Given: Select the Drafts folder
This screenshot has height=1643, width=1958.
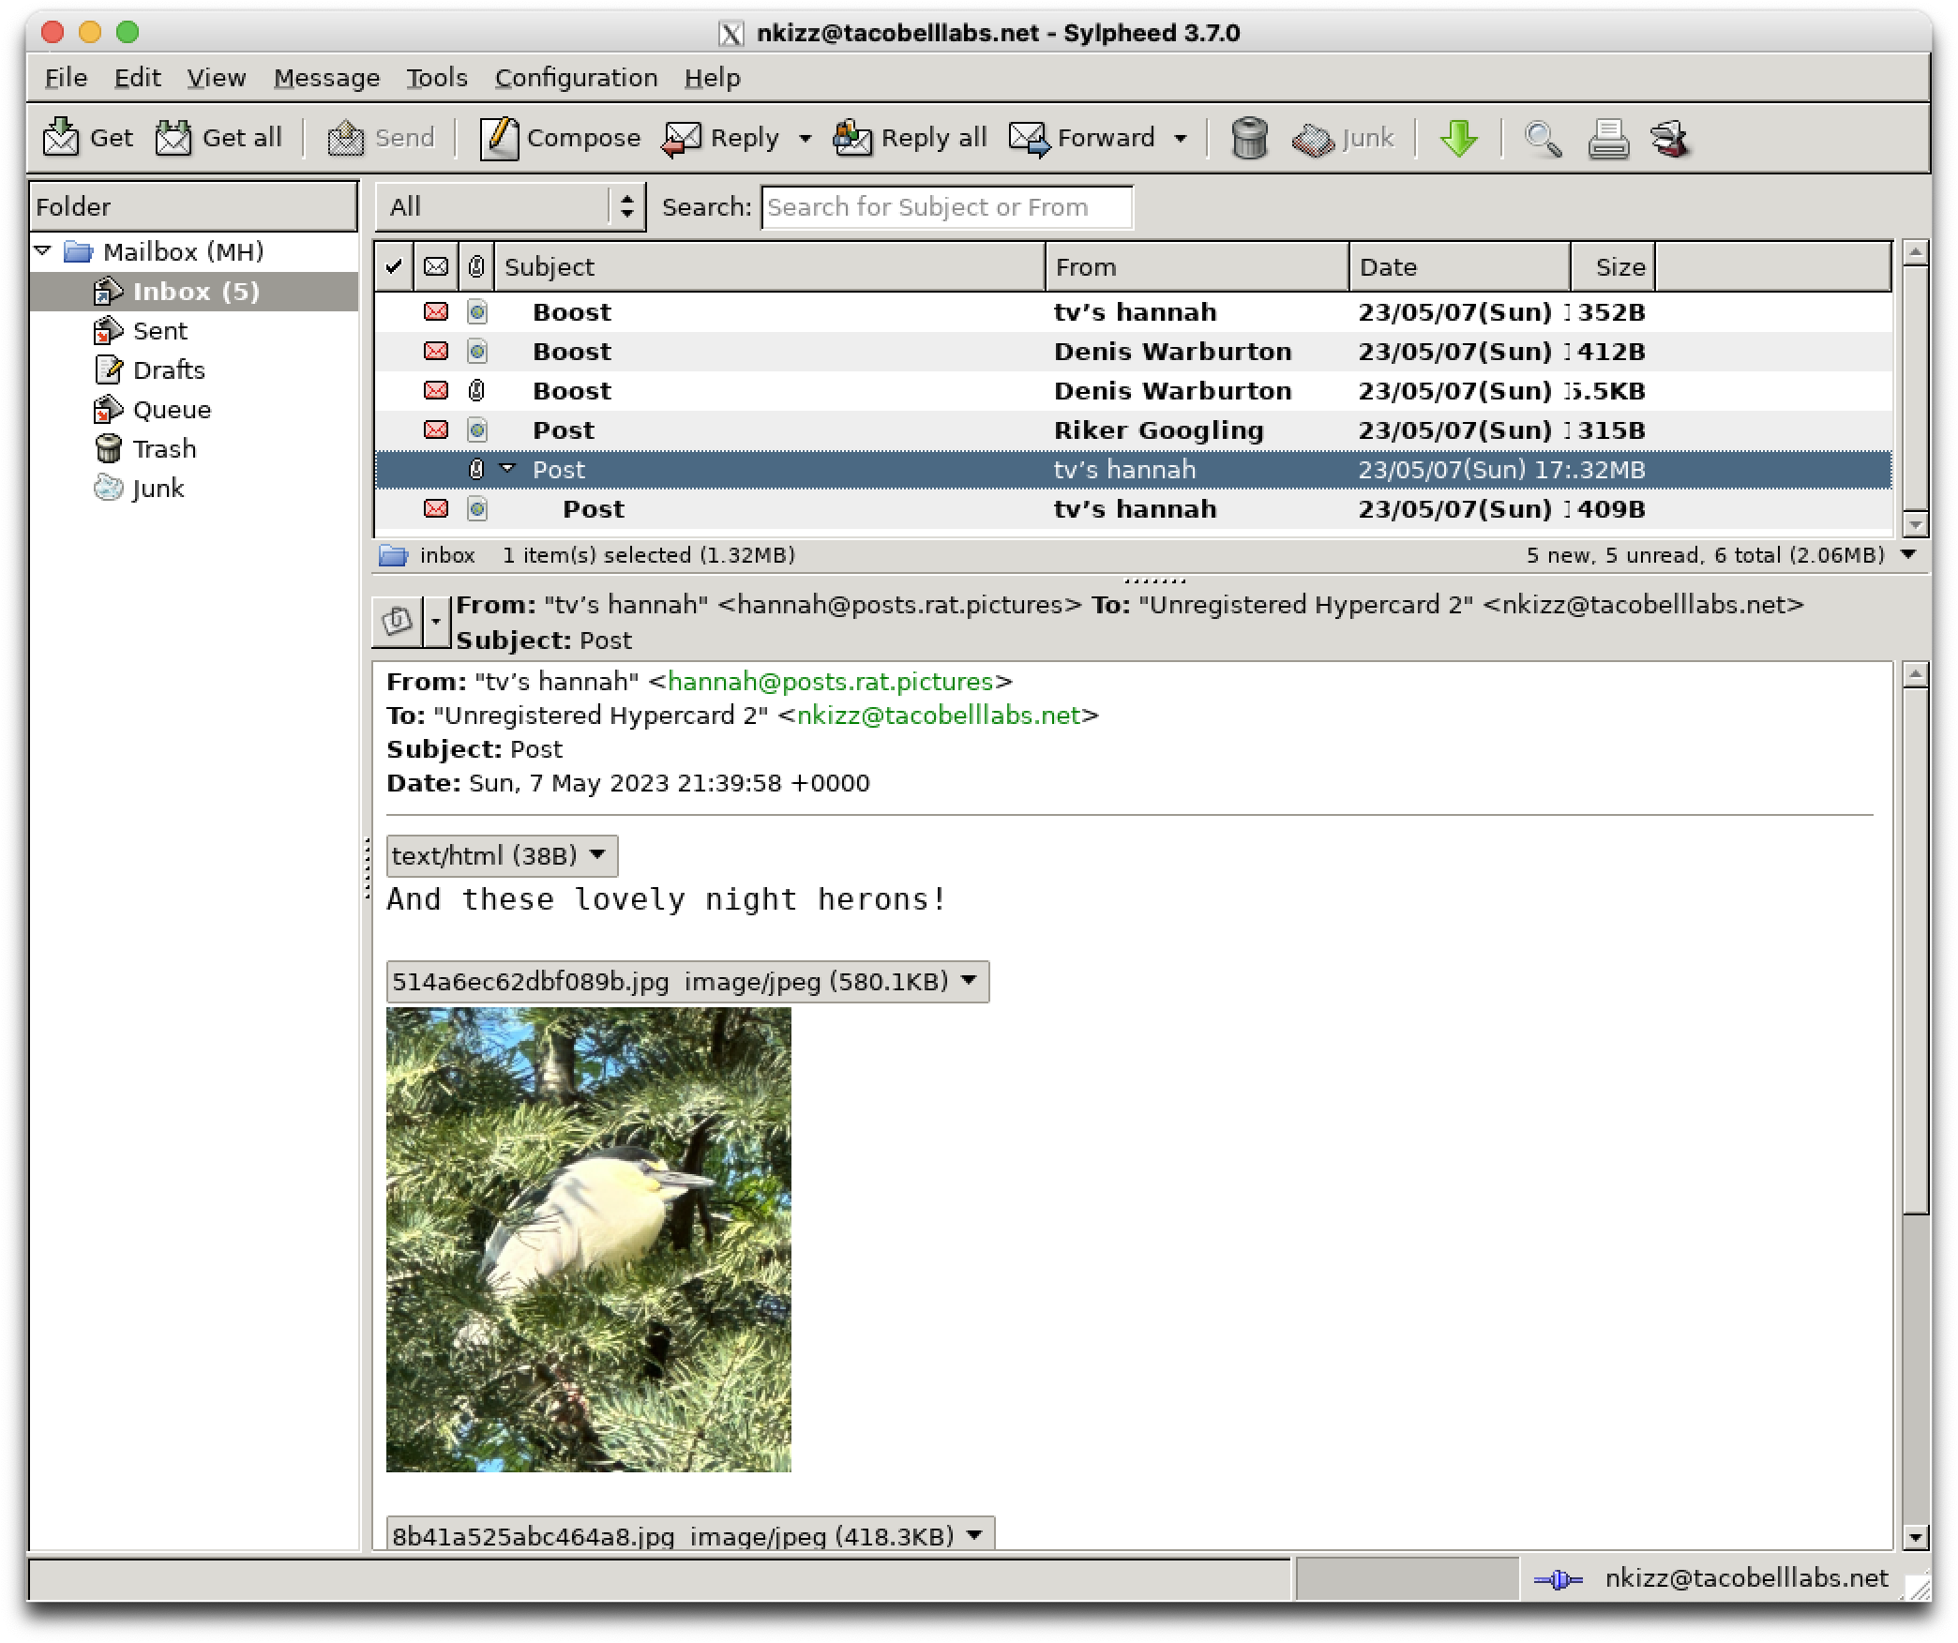Looking at the screenshot, I should pyautogui.click(x=168, y=370).
